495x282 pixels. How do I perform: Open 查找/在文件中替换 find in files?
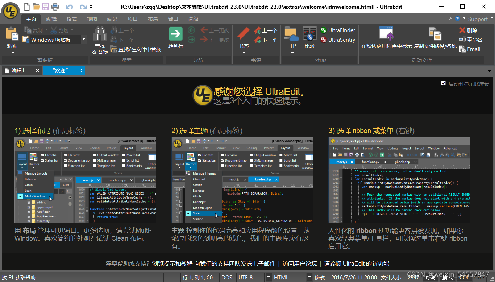coord(136,49)
